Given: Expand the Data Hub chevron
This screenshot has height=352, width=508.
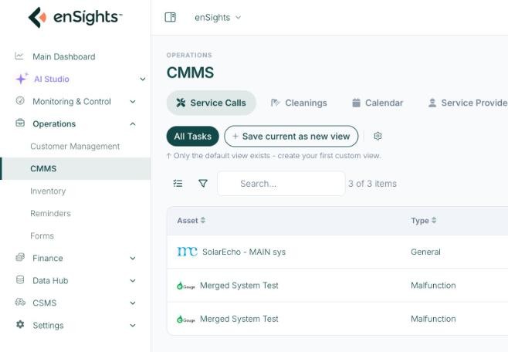Looking at the screenshot, I should click(x=133, y=281).
